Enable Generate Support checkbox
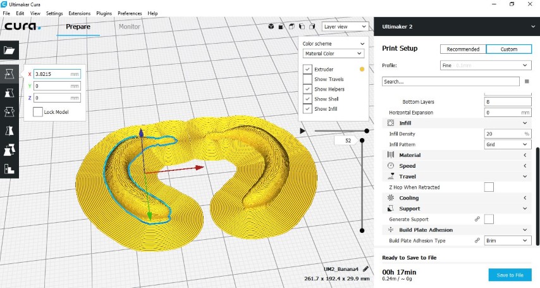The image size is (540, 288). (489, 219)
